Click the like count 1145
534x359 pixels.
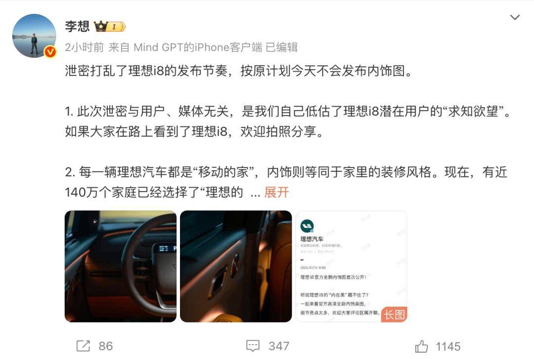[448, 347]
